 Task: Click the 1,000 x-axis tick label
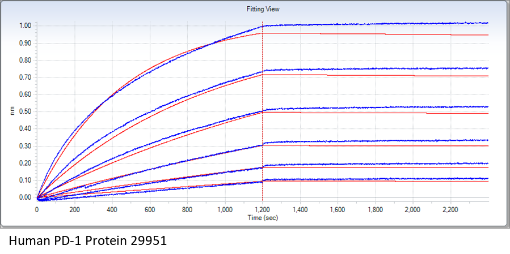(225, 209)
